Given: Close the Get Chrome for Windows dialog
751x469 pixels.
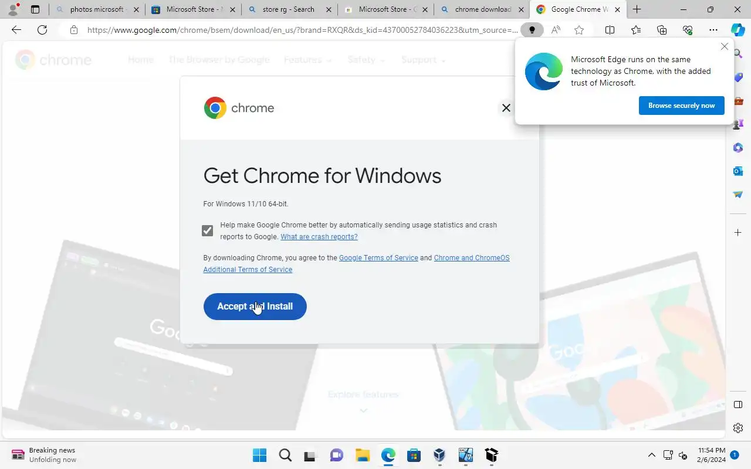Looking at the screenshot, I should coord(506,108).
